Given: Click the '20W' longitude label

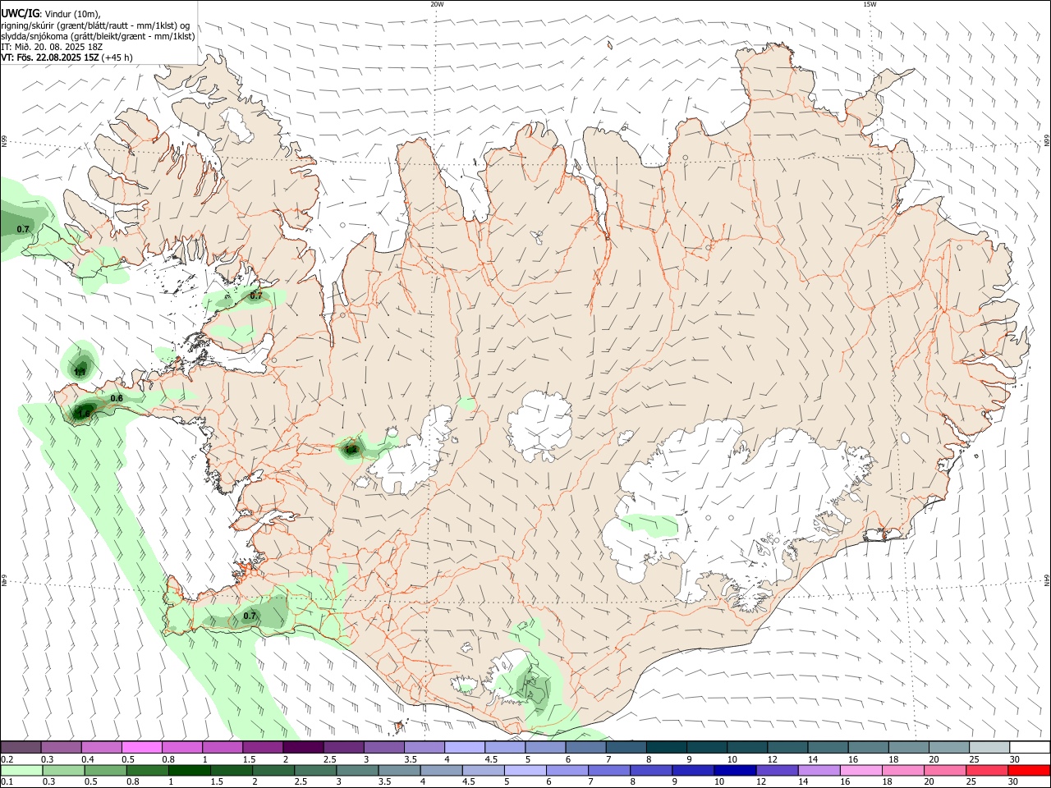Looking at the screenshot, I should coord(437,4).
